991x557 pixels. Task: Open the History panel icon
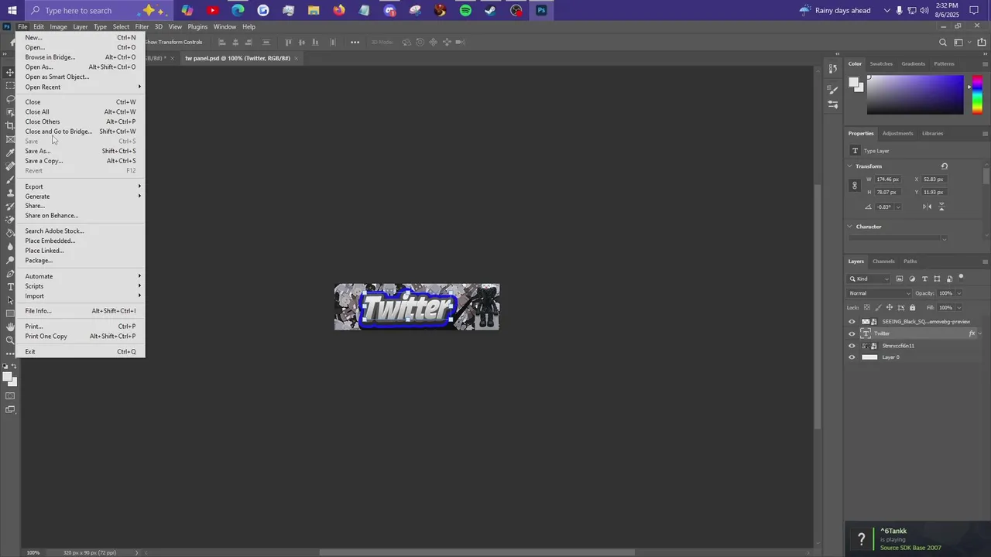(833, 69)
